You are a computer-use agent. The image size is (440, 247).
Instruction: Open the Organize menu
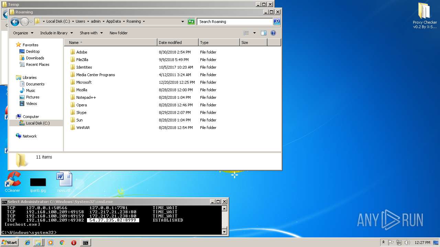23,33
